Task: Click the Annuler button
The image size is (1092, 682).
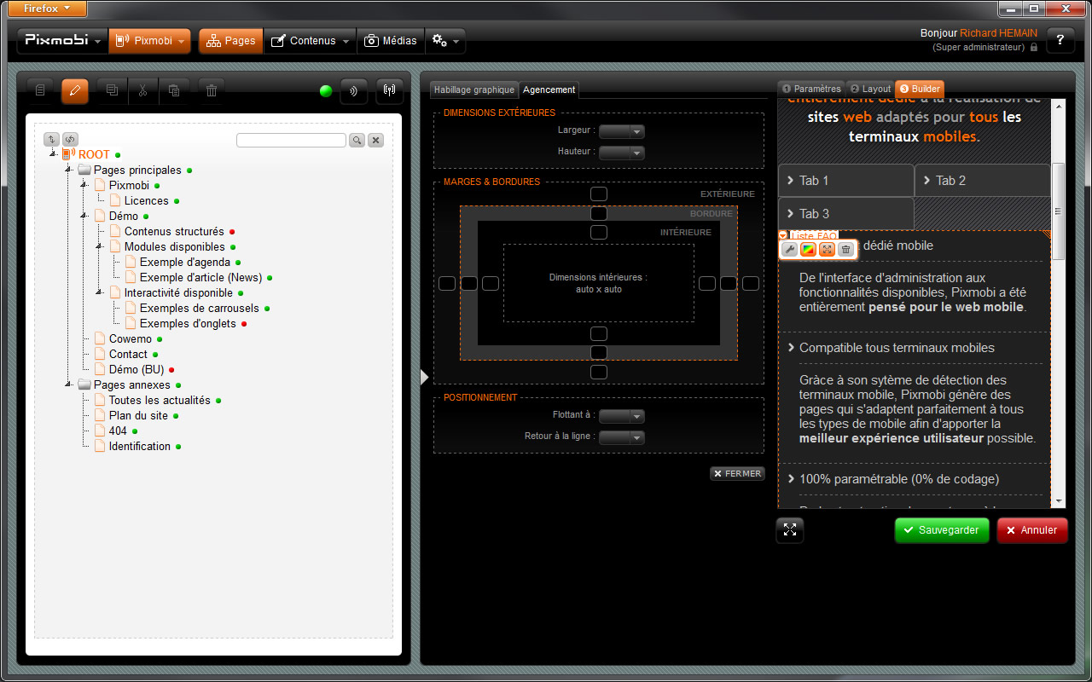Action: [x=1032, y=530]
